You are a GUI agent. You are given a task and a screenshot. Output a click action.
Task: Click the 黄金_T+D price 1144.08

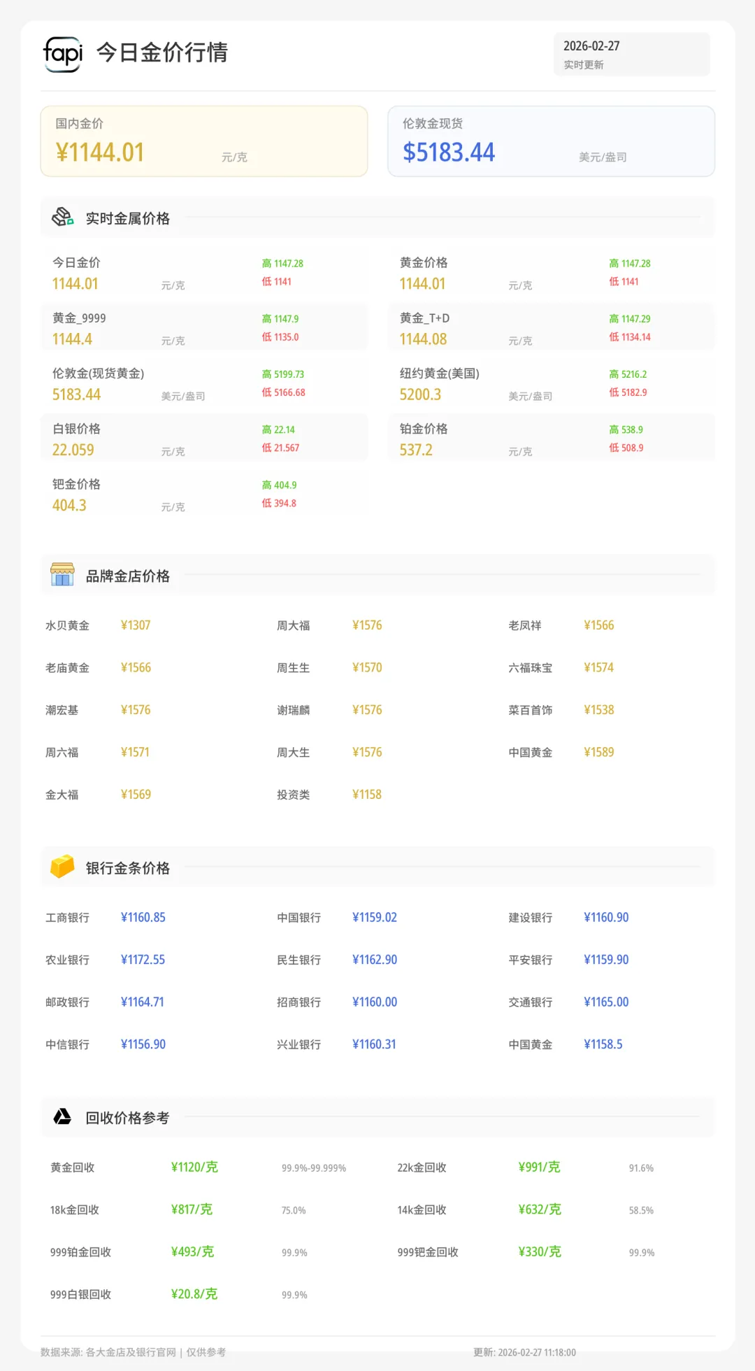click(x=423, y=339)
